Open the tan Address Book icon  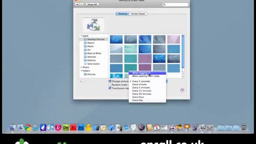pos(149,128)
